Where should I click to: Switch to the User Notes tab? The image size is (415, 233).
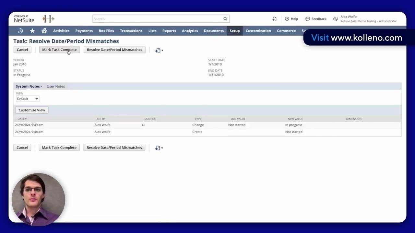point(56,86)
